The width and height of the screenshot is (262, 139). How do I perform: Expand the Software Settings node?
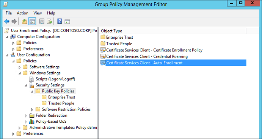tap(20, 67)
